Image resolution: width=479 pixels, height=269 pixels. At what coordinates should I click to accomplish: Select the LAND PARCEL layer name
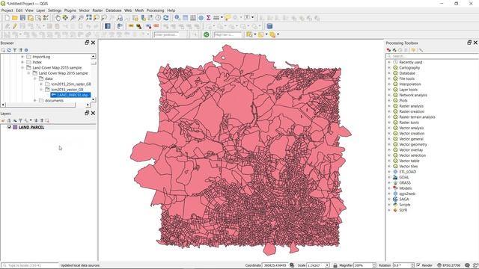coord(31,127)
